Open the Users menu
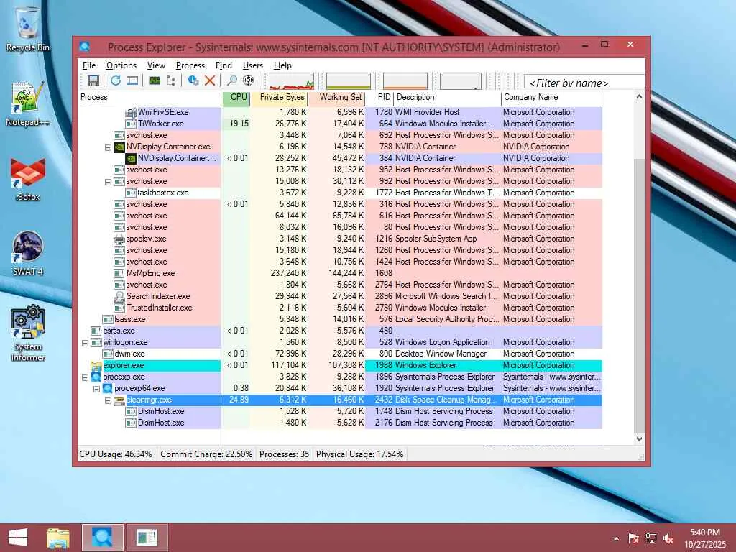736x552 pixels. 252,65
